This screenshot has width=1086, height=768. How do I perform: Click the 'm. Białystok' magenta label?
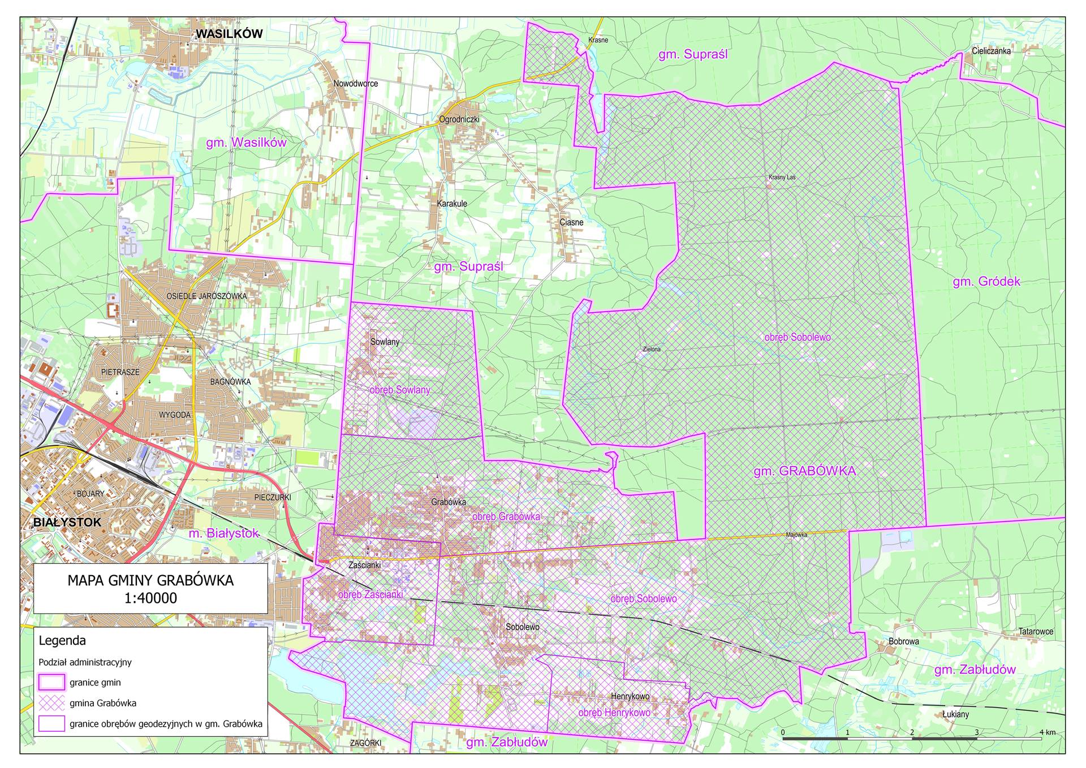(223, 533)
